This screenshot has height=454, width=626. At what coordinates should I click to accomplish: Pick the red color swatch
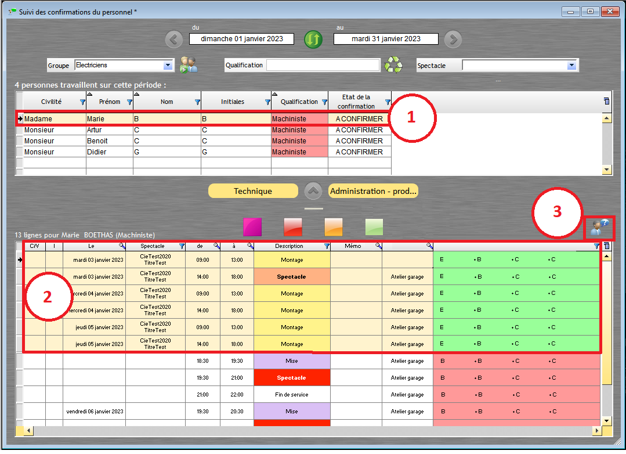[293, 227]
